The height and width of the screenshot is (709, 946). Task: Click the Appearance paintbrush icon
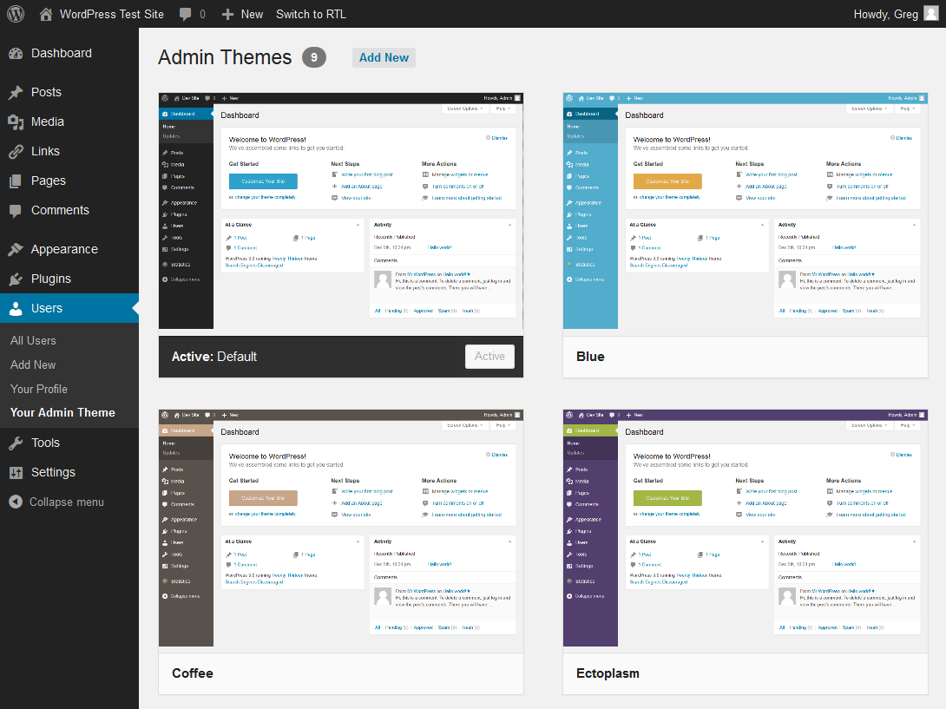16,249
